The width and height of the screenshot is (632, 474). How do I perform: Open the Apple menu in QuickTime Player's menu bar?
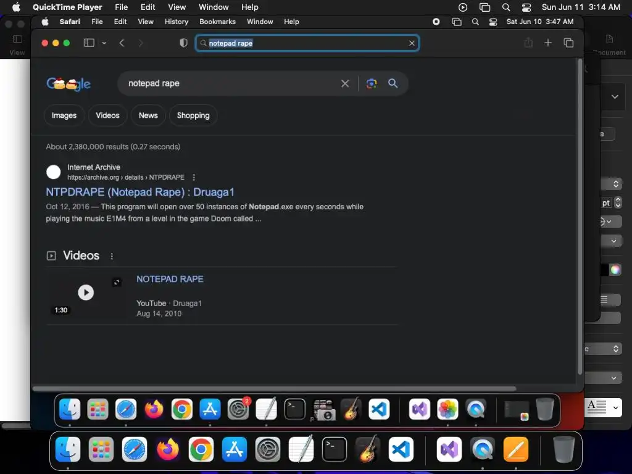click(16, 7)
